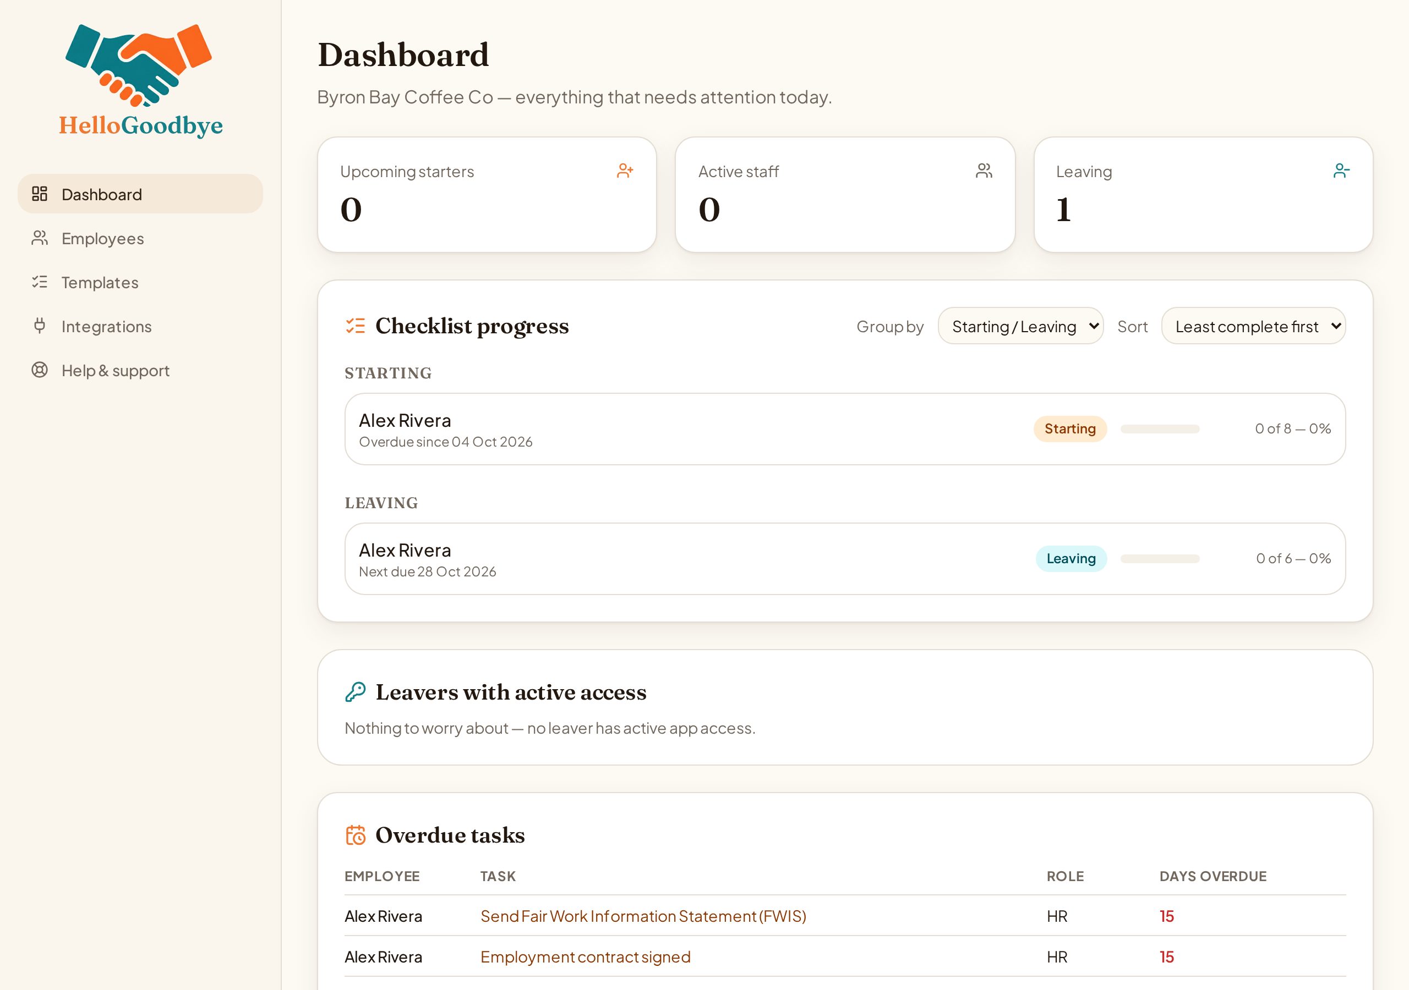1409x990 pixels.
Task: Click the HelloGoodbye brand name text
Action: click(x=140, y=126)
